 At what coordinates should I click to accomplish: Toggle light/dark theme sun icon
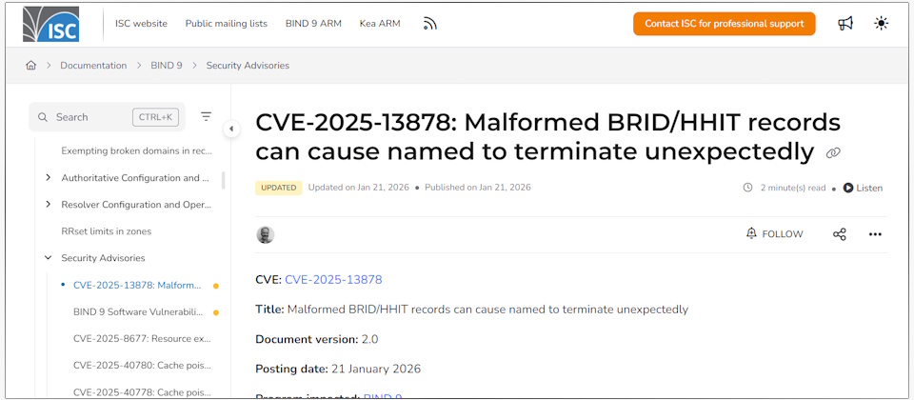(881, 24)
